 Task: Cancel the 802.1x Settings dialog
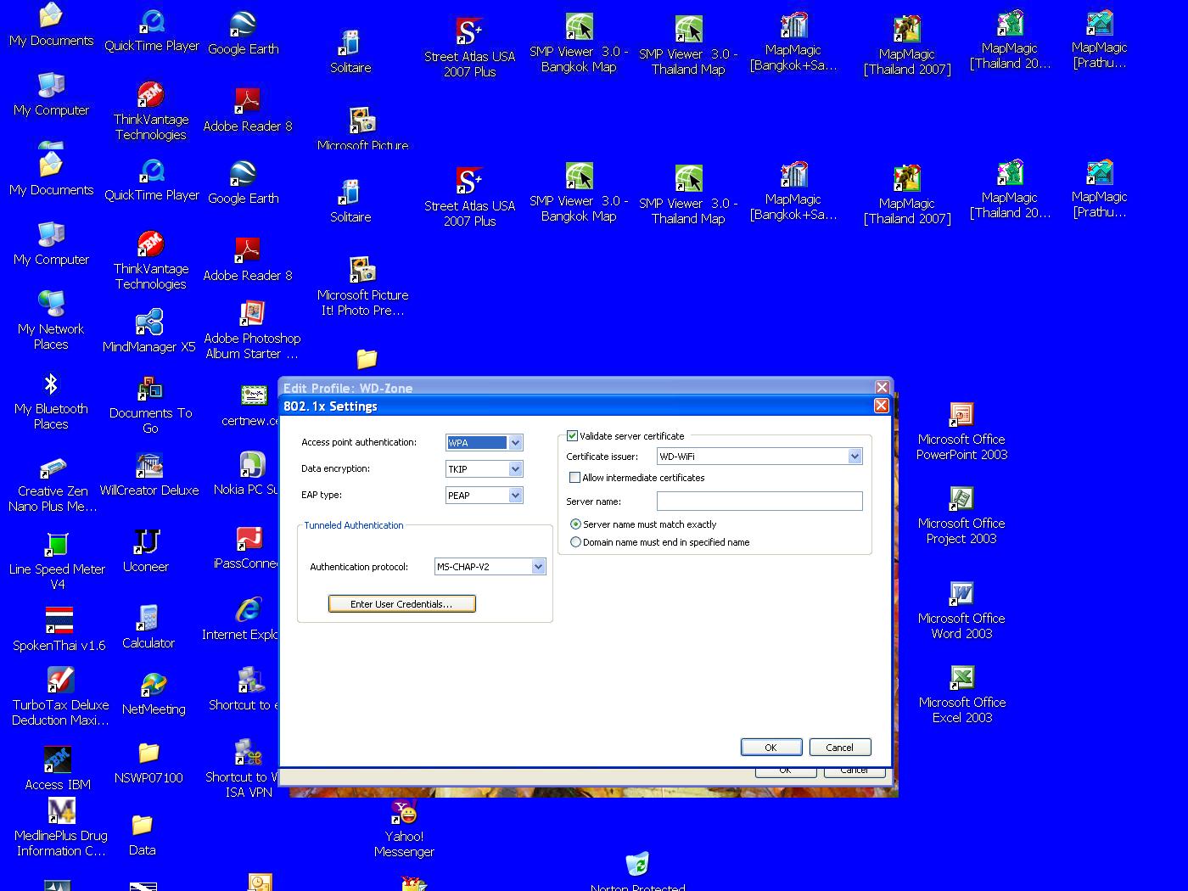click(839, 748)
